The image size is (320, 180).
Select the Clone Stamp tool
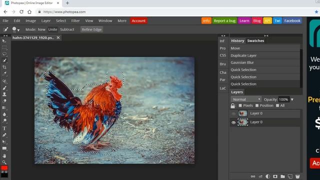click(x=4, y=94)
